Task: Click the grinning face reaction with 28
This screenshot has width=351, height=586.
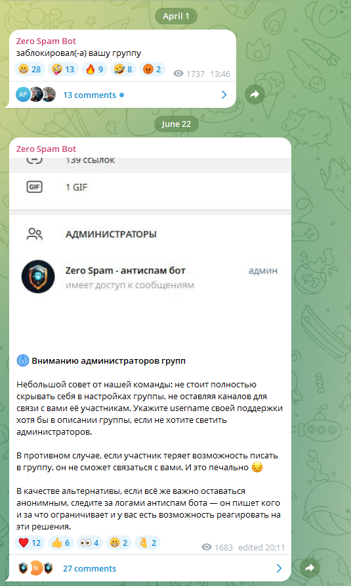Action: pos(30,70)
